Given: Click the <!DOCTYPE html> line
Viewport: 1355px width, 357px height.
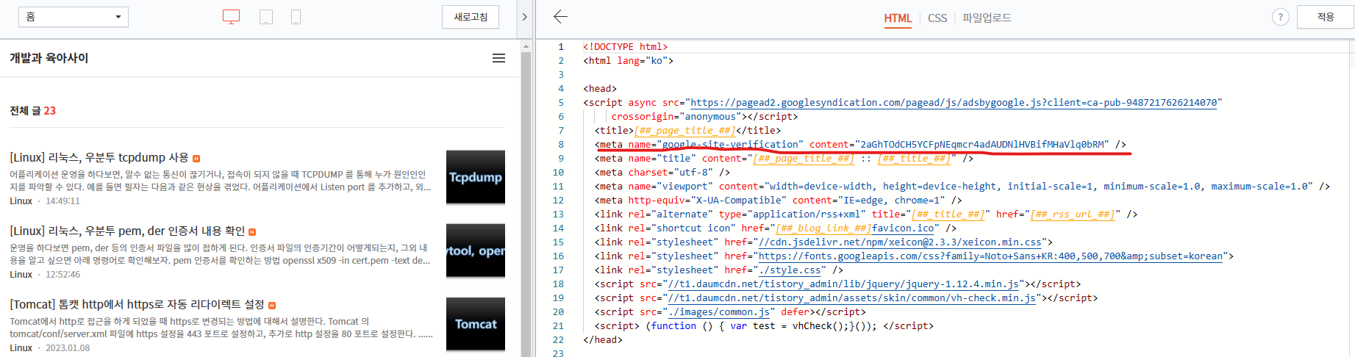Looking at the screenshot, I should pos(626,47).
